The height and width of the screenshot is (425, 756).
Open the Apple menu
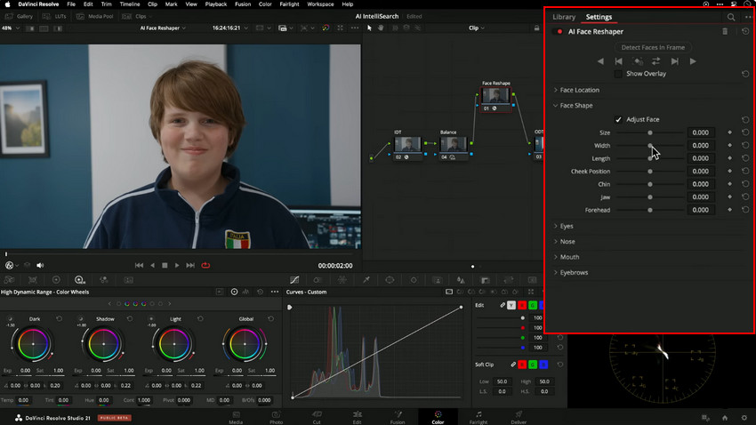(x=8, y=4)
